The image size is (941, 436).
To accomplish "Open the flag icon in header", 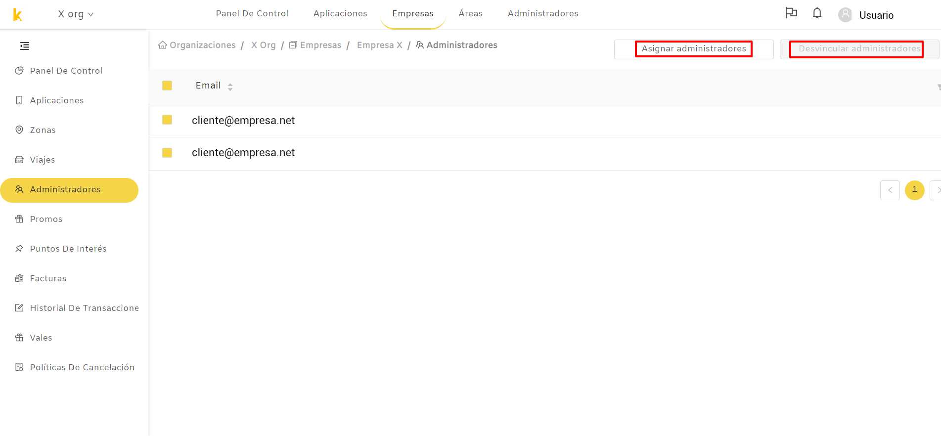I will click(791, 13).
